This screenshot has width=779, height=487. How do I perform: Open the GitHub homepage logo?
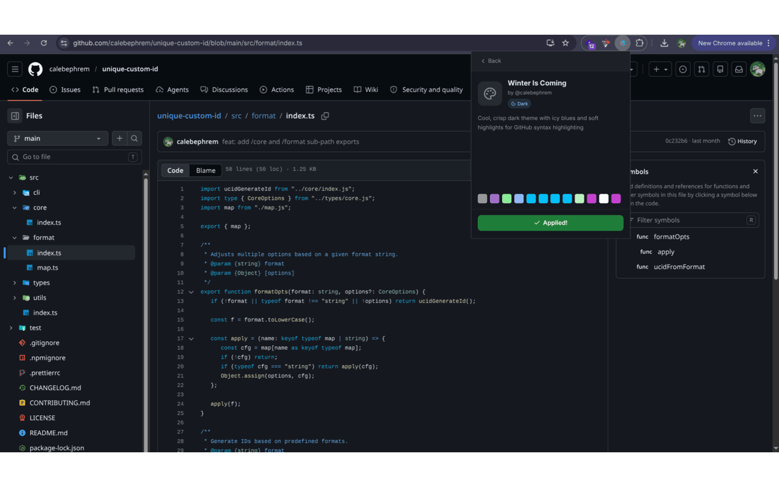[35, 69]
